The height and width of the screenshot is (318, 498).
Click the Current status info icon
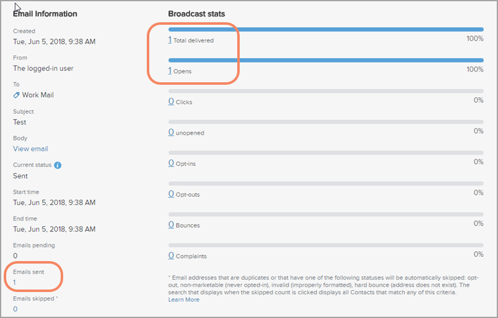click(x=58, y=166)
